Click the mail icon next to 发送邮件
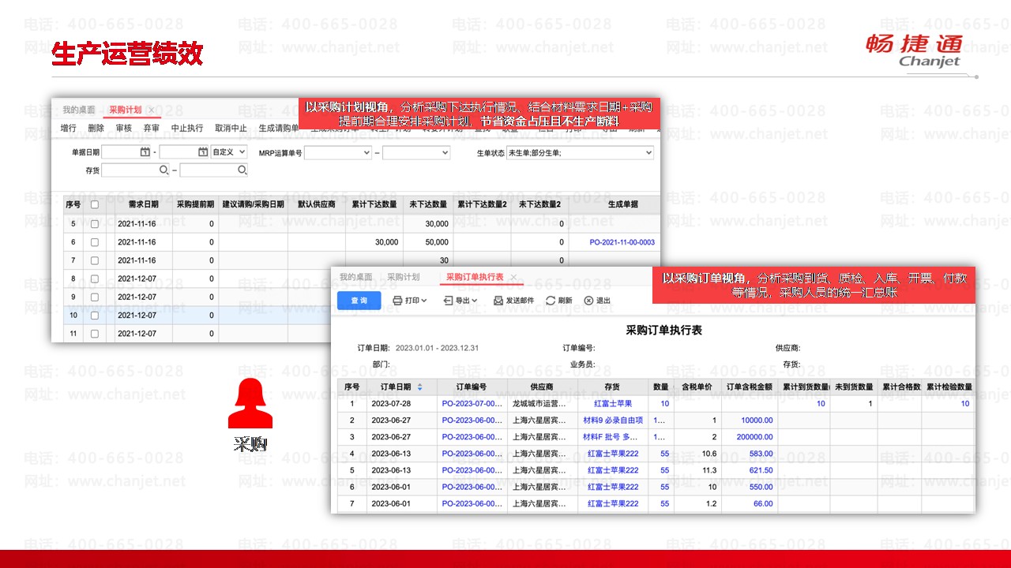Image resolution: width=1011 pixels, height=568 pixels. point(498,301)
